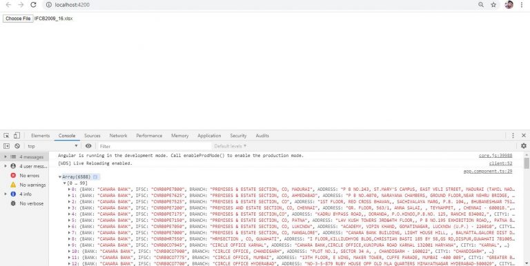The height and width of the screenshot is (266, 530).
Task: Focus the console Filter field
Action: [x=154, y=146]
